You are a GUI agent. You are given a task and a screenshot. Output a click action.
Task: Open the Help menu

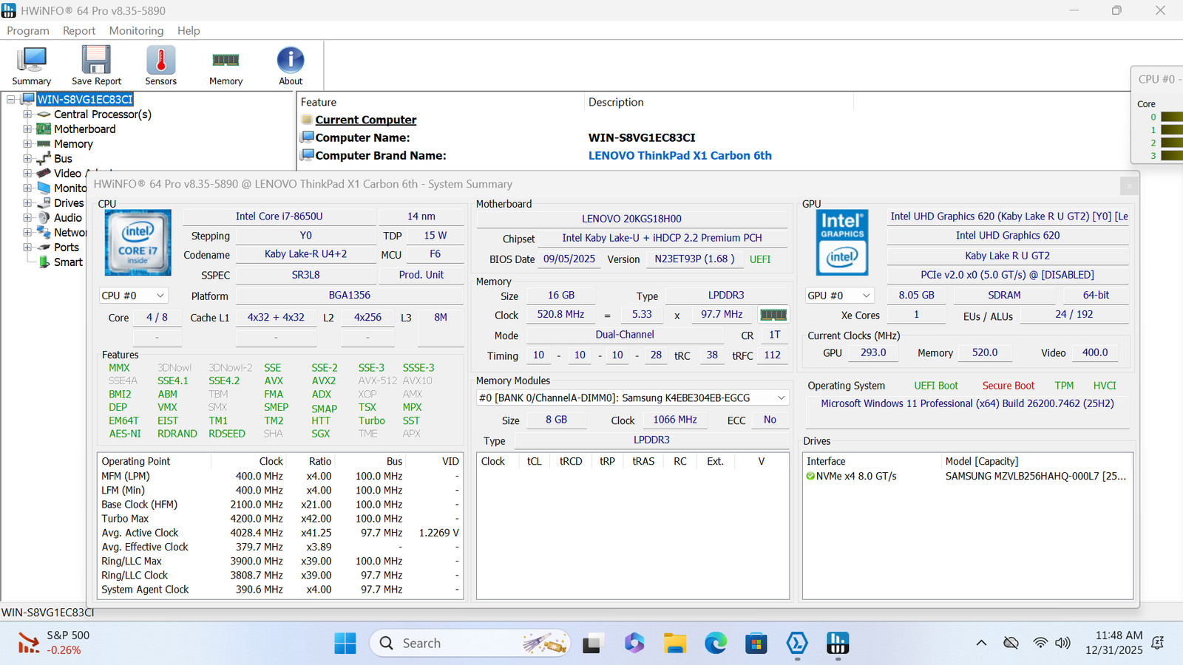[x=189, y=30]
